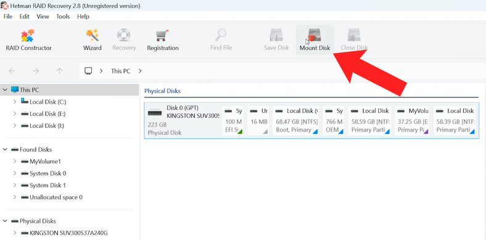Click This PC in address breadcrumb
Image resolution: width=486 pixels, height=240 pixels.
pos(120,71)
